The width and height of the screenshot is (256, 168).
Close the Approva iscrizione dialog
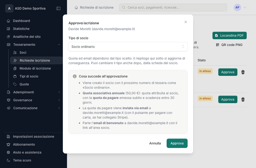(186, 22)
